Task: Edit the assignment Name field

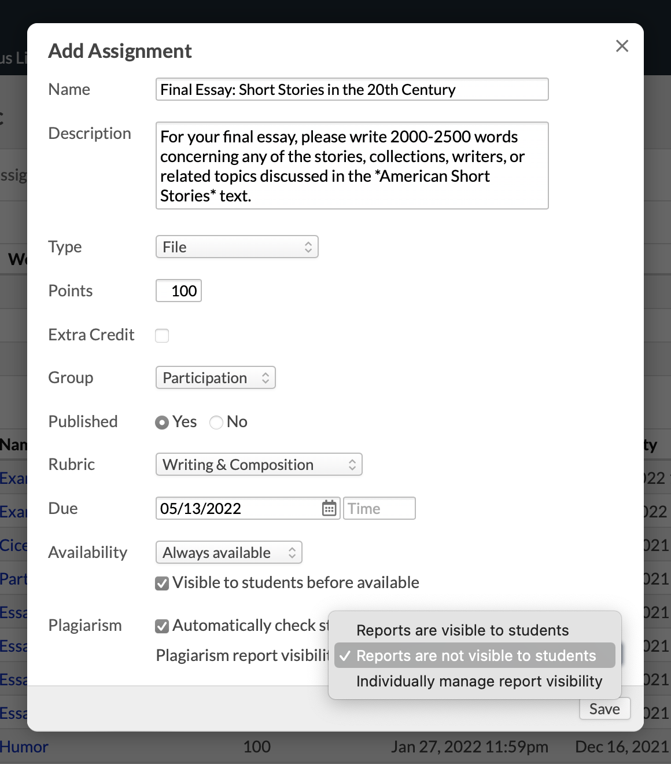Action: pos(352,89)
